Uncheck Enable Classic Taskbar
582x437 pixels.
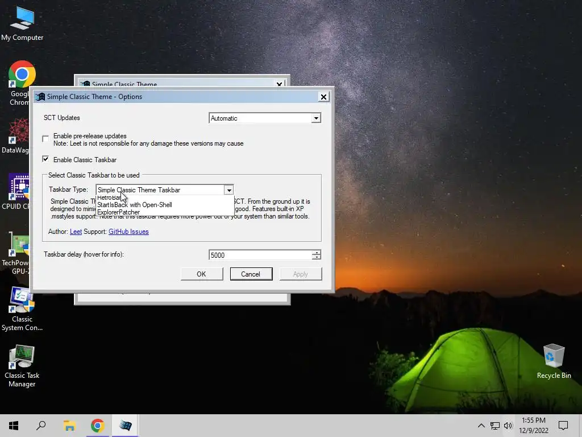click(x=45, y=159)
